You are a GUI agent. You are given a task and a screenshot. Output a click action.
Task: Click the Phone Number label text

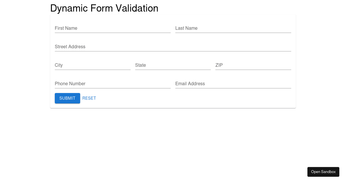[x=70, y=83]
